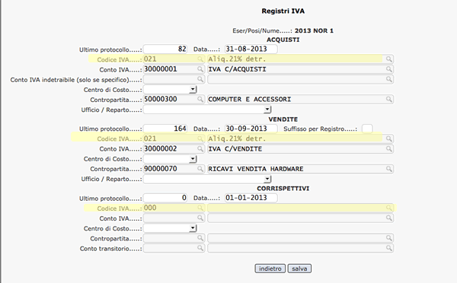Open lookup for Contropartita 90000070
The height and width of the screenshot is (283, 457).
click(200, 169)
